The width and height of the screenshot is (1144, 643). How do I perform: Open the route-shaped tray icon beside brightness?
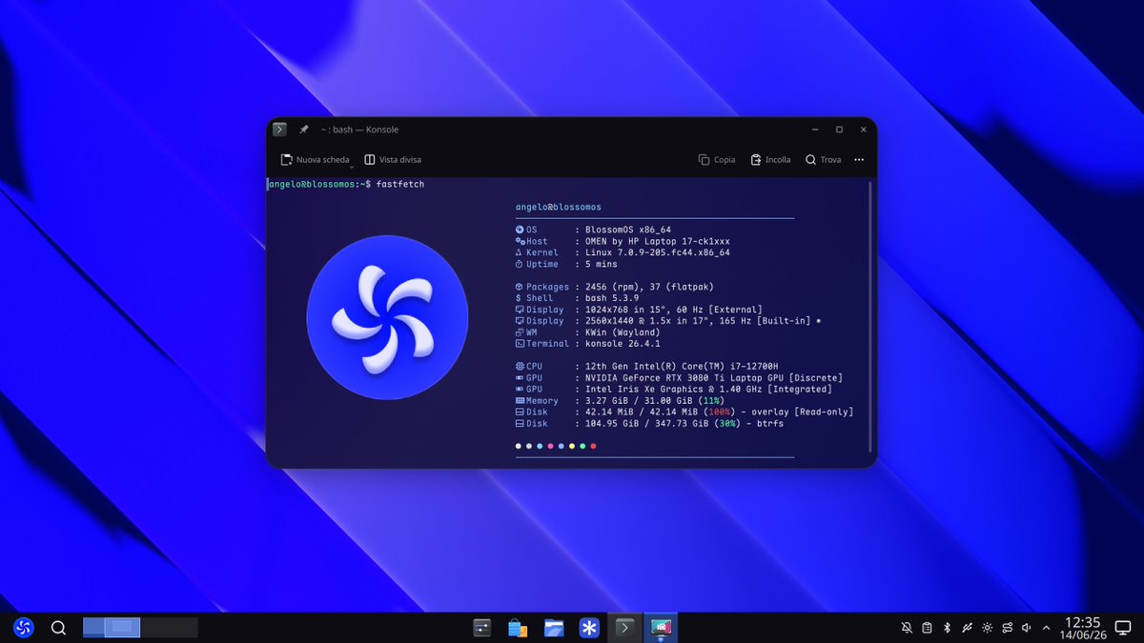coord(1007,628)
